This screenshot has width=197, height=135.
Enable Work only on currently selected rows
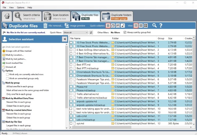pos(7,74)
